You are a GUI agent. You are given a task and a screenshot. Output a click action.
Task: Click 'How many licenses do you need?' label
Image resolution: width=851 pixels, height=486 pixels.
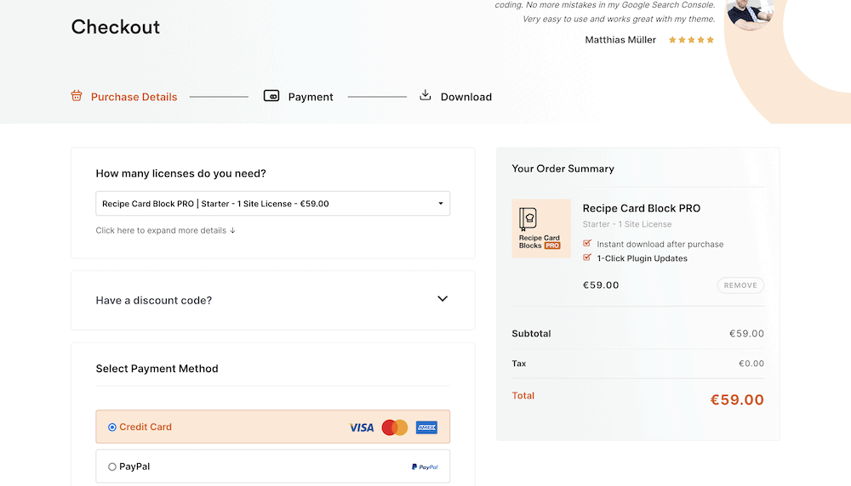[x=180, y=173]
